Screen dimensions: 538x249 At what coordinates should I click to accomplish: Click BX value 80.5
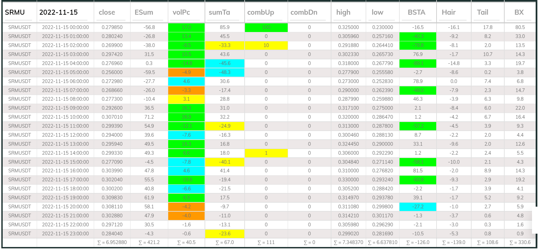tap(520, 27)
